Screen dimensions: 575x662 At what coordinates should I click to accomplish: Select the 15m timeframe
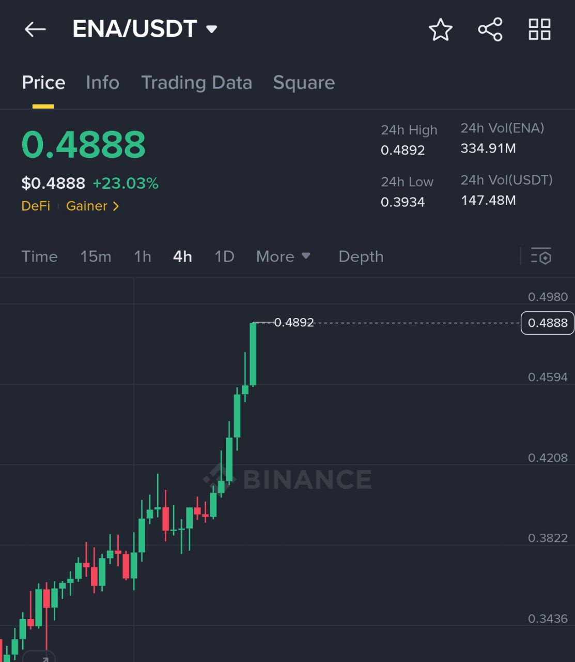click(x=96, y=257)
